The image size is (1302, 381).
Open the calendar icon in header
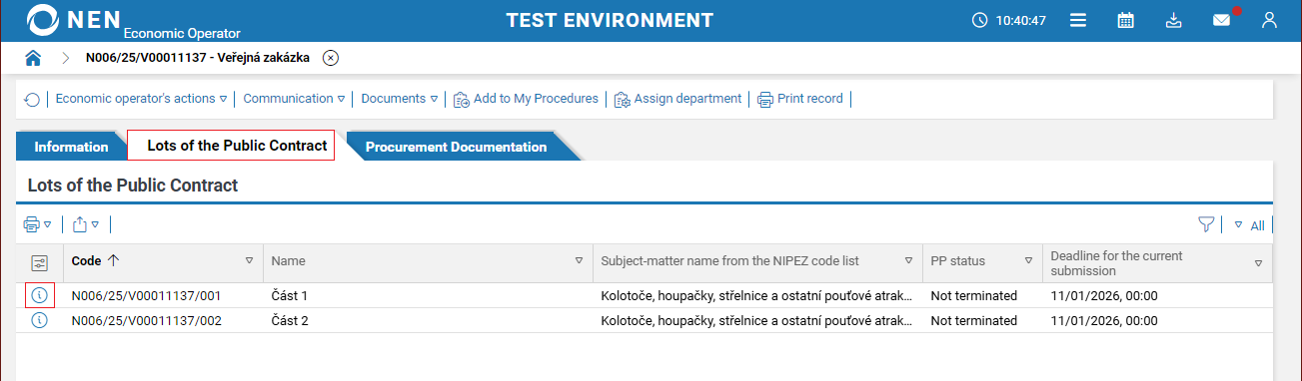[1126, 20]
